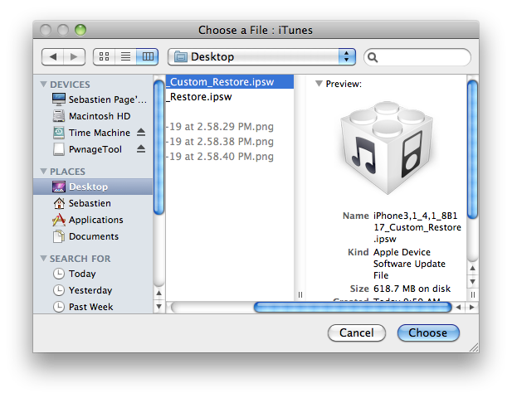Click the horizontal scroll left arrow
This screenshot has width=512, height=398.
click(459, 307)
